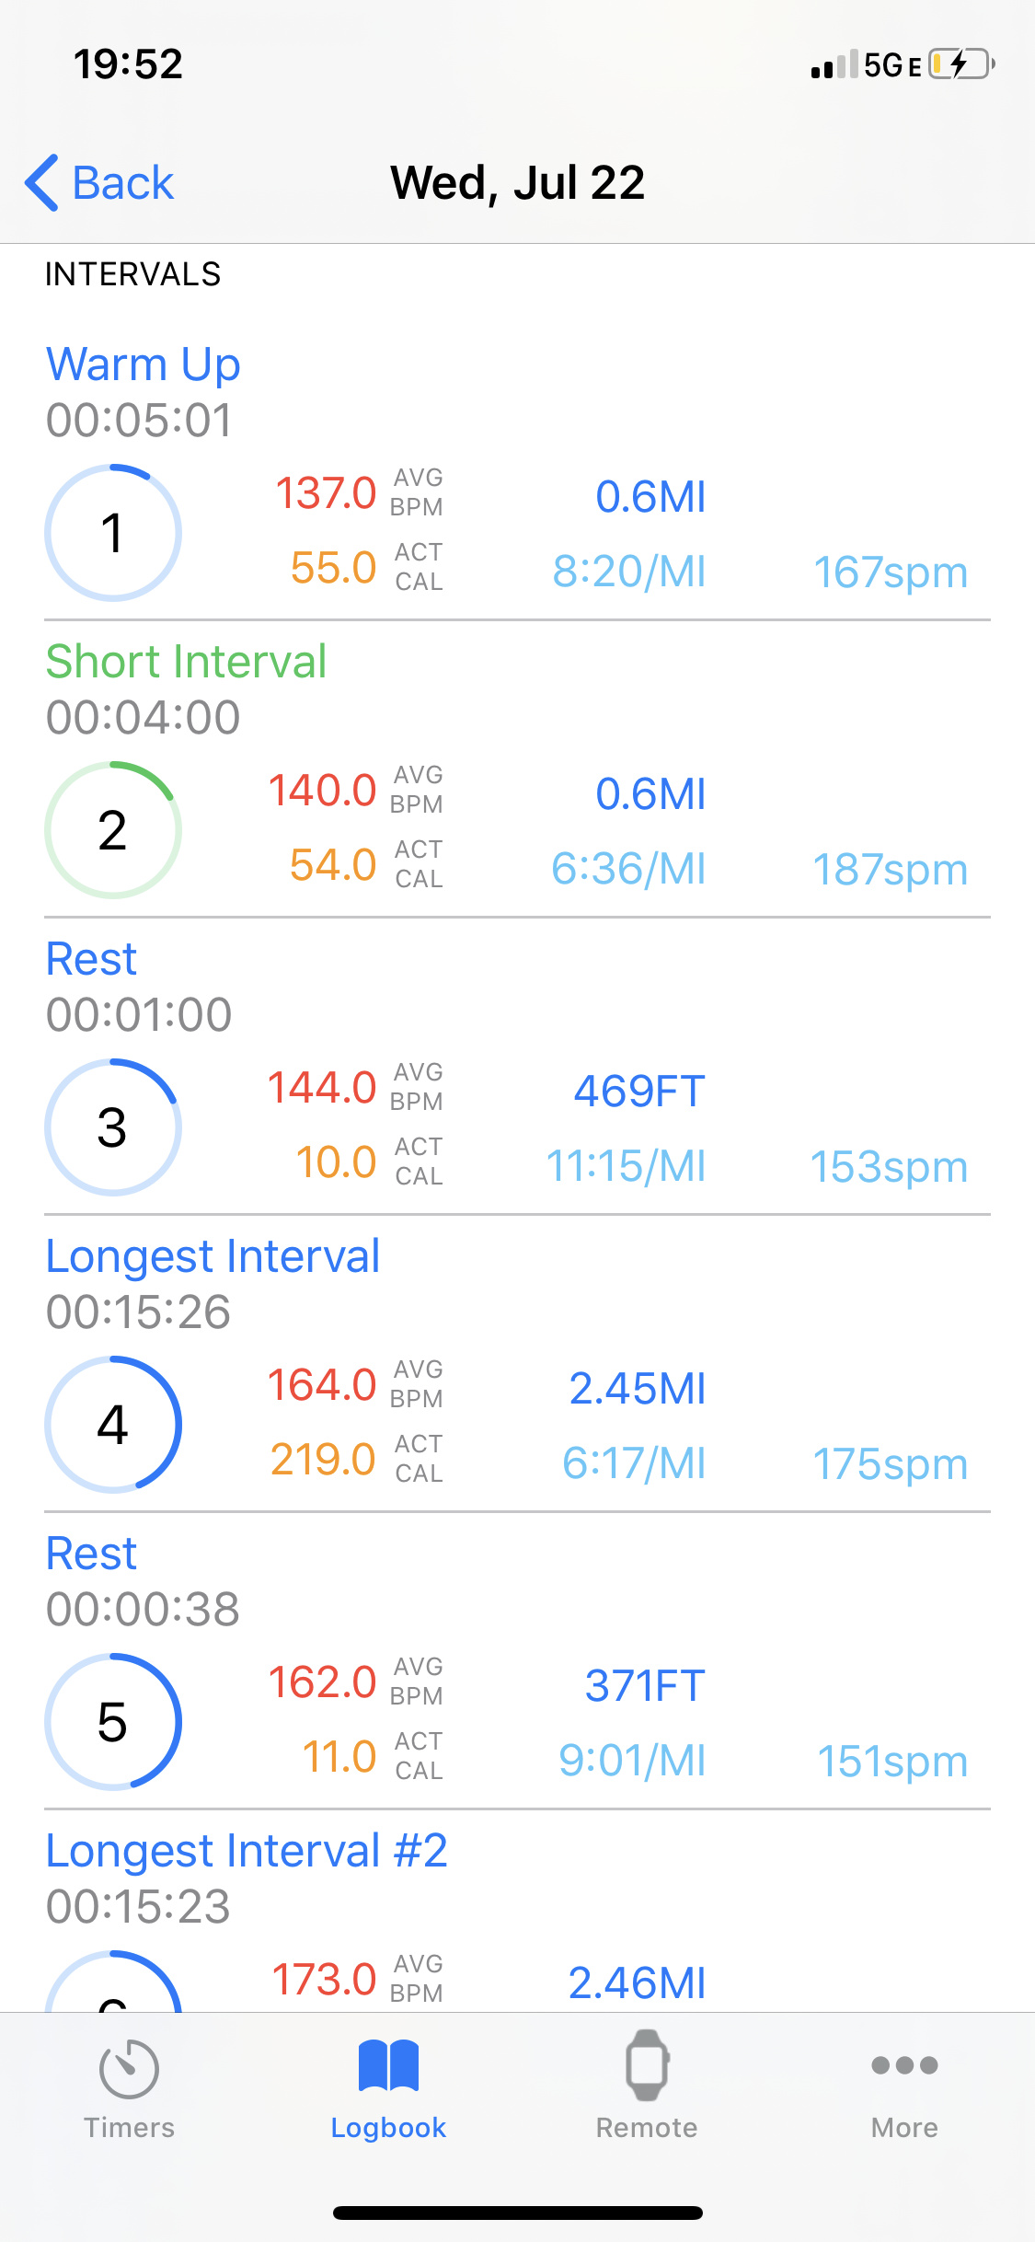
Task: Go Back to previous screen
Action: pyautogui.click(x=122, y=182)
